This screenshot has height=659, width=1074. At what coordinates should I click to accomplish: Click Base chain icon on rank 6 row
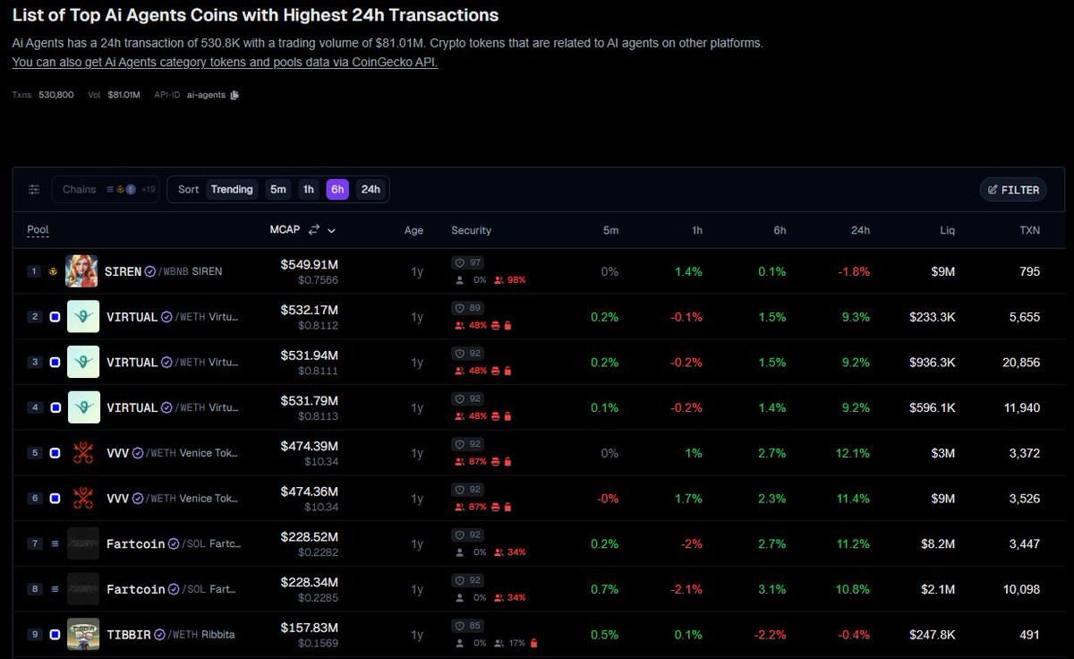pos(55,499)
